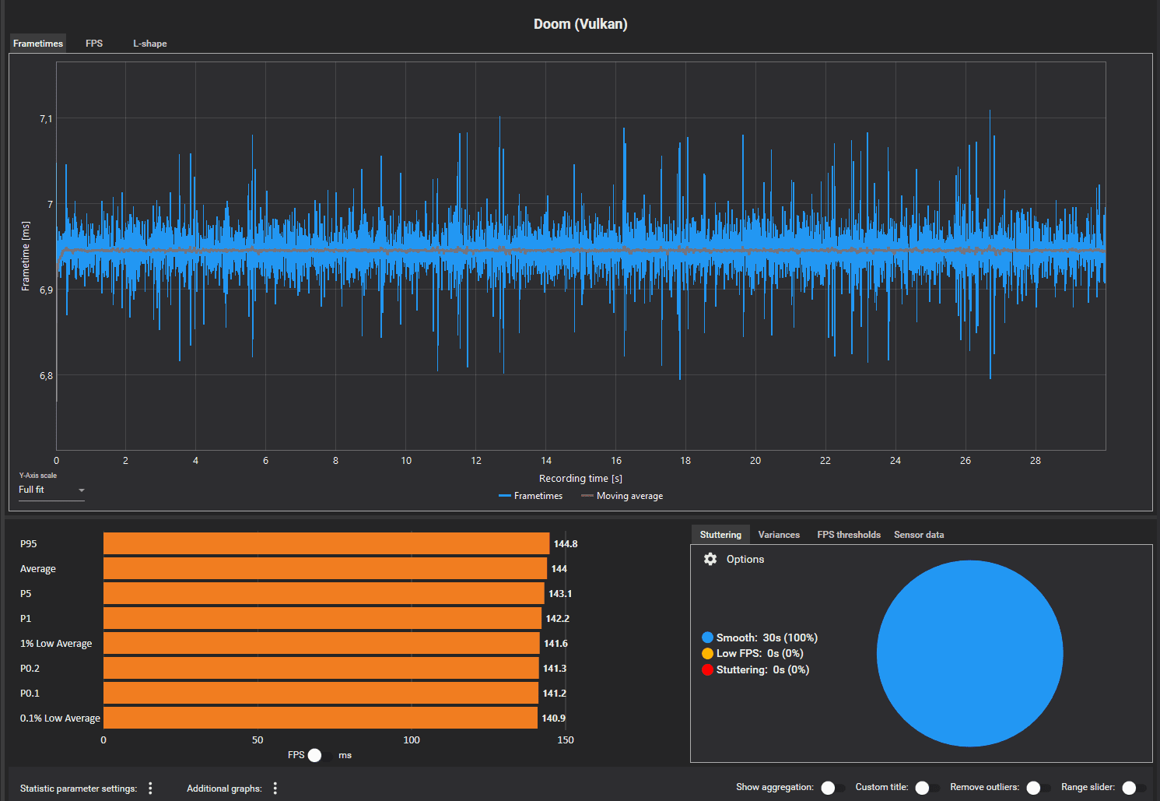This screenshot has width=1160, height=801.
Task: Click 'Statistic parameter settings:' label
Action: [79, 789]
